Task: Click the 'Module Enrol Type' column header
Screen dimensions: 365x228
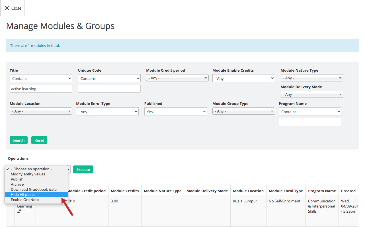Action: point(286,191)
